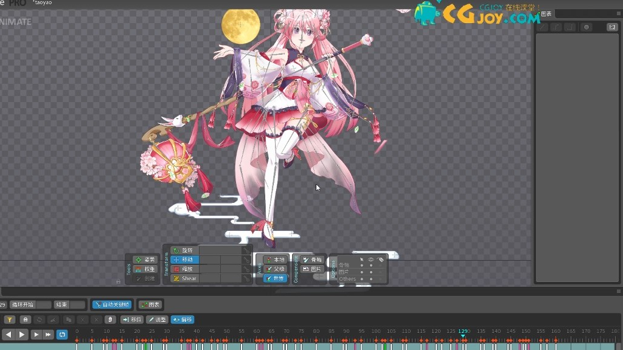The width and height of the screenshot is (623, 350).
Task: Key the 移动 translation with its key icon
Action: pyautogui.click(x=247, y=259)
